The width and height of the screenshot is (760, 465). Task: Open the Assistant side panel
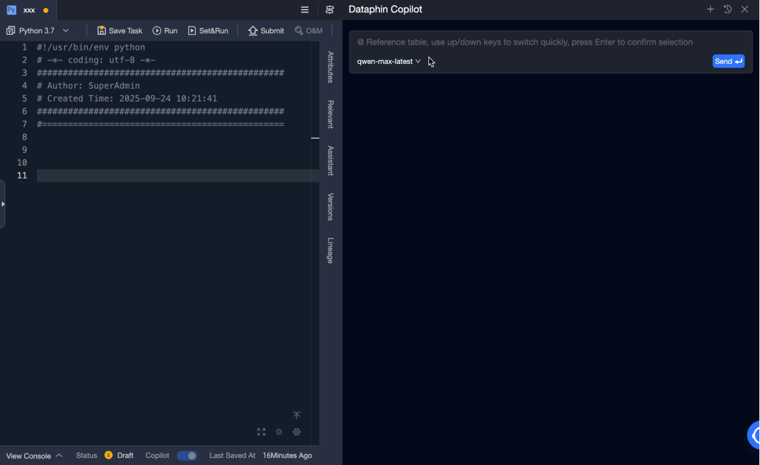coord(331,160)
